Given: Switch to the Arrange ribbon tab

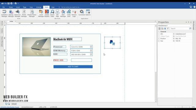Looking at the screenshot, I should [x=39, y=7].
